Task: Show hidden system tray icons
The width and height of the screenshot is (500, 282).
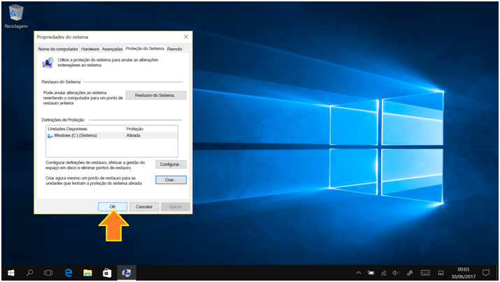Action: point(359,272)
